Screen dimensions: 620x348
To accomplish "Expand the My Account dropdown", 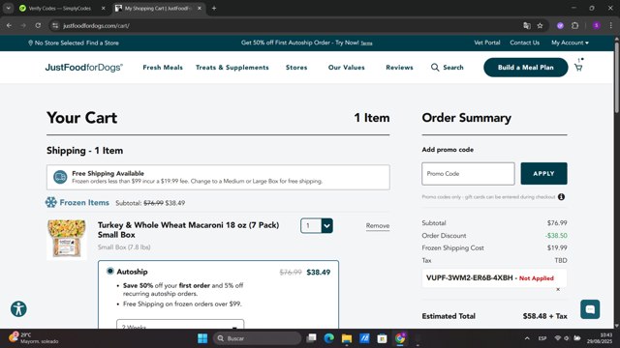I will tap(570, 43).
